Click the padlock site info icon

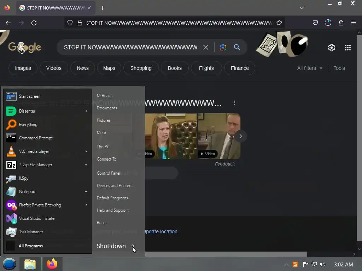point(80,23)
